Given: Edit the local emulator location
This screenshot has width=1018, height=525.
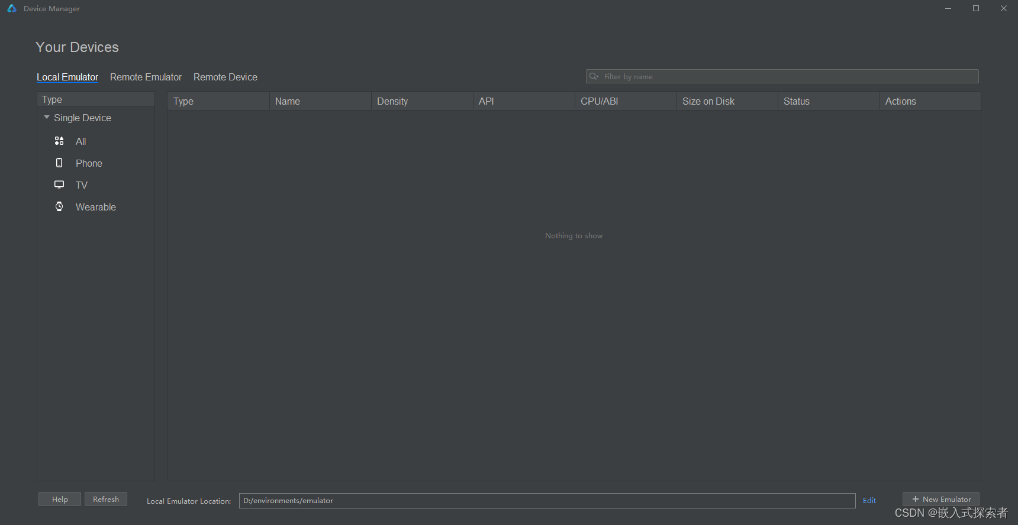Looking at the screenshot, I should coord(869,500).
